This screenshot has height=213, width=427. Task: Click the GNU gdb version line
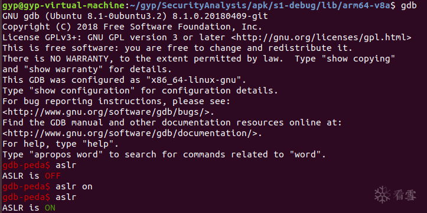click(x=135, y=17)
